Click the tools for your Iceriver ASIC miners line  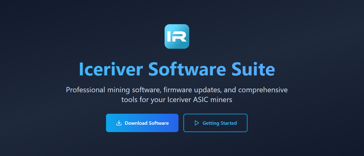coord(177,100)
